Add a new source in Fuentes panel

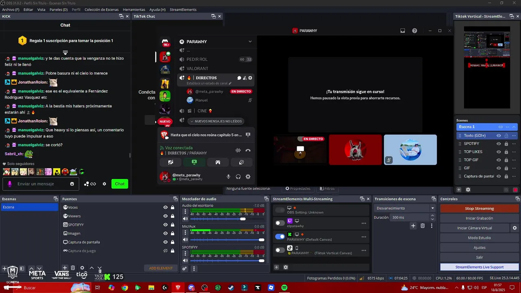pos(65,268)
